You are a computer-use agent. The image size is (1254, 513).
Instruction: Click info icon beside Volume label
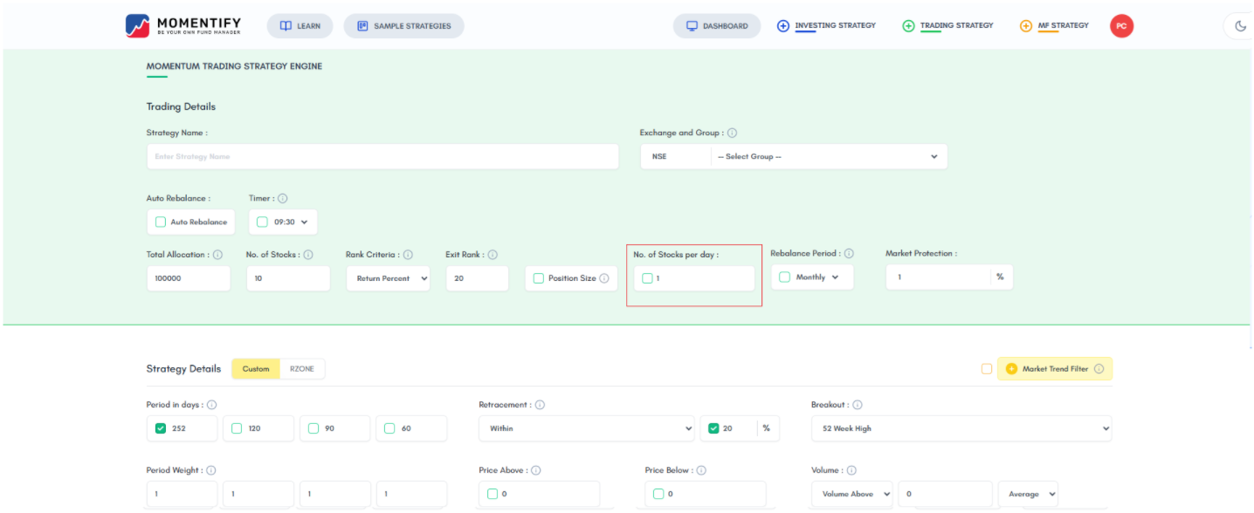point(851,470)
